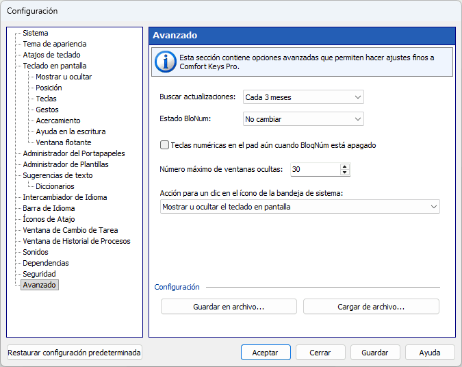Open Atajos de teclado section
This screenshot has height=367, width=462.
pos(51,55)
